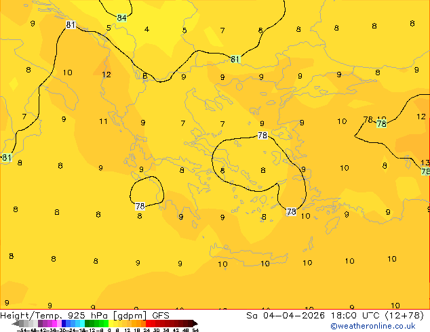Click the dark right arrow of the legend
This screenshot has height=332, width=430.
[x=195, y=324]
